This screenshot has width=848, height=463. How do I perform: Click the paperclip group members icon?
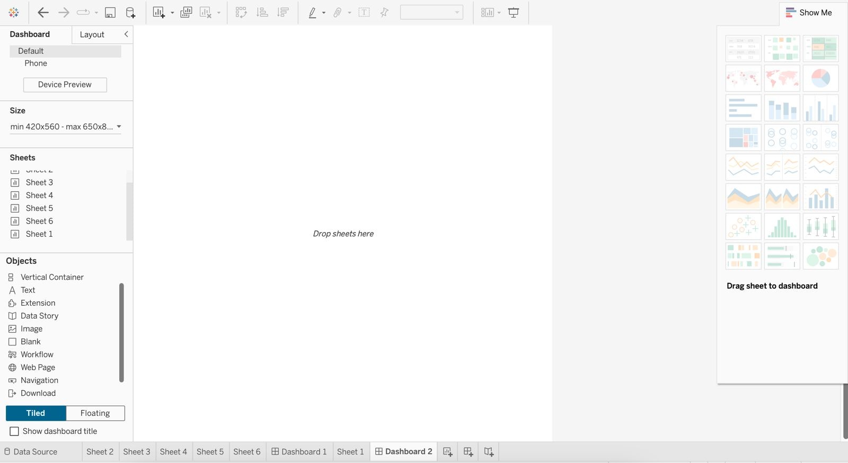click(x=337, y=12)
